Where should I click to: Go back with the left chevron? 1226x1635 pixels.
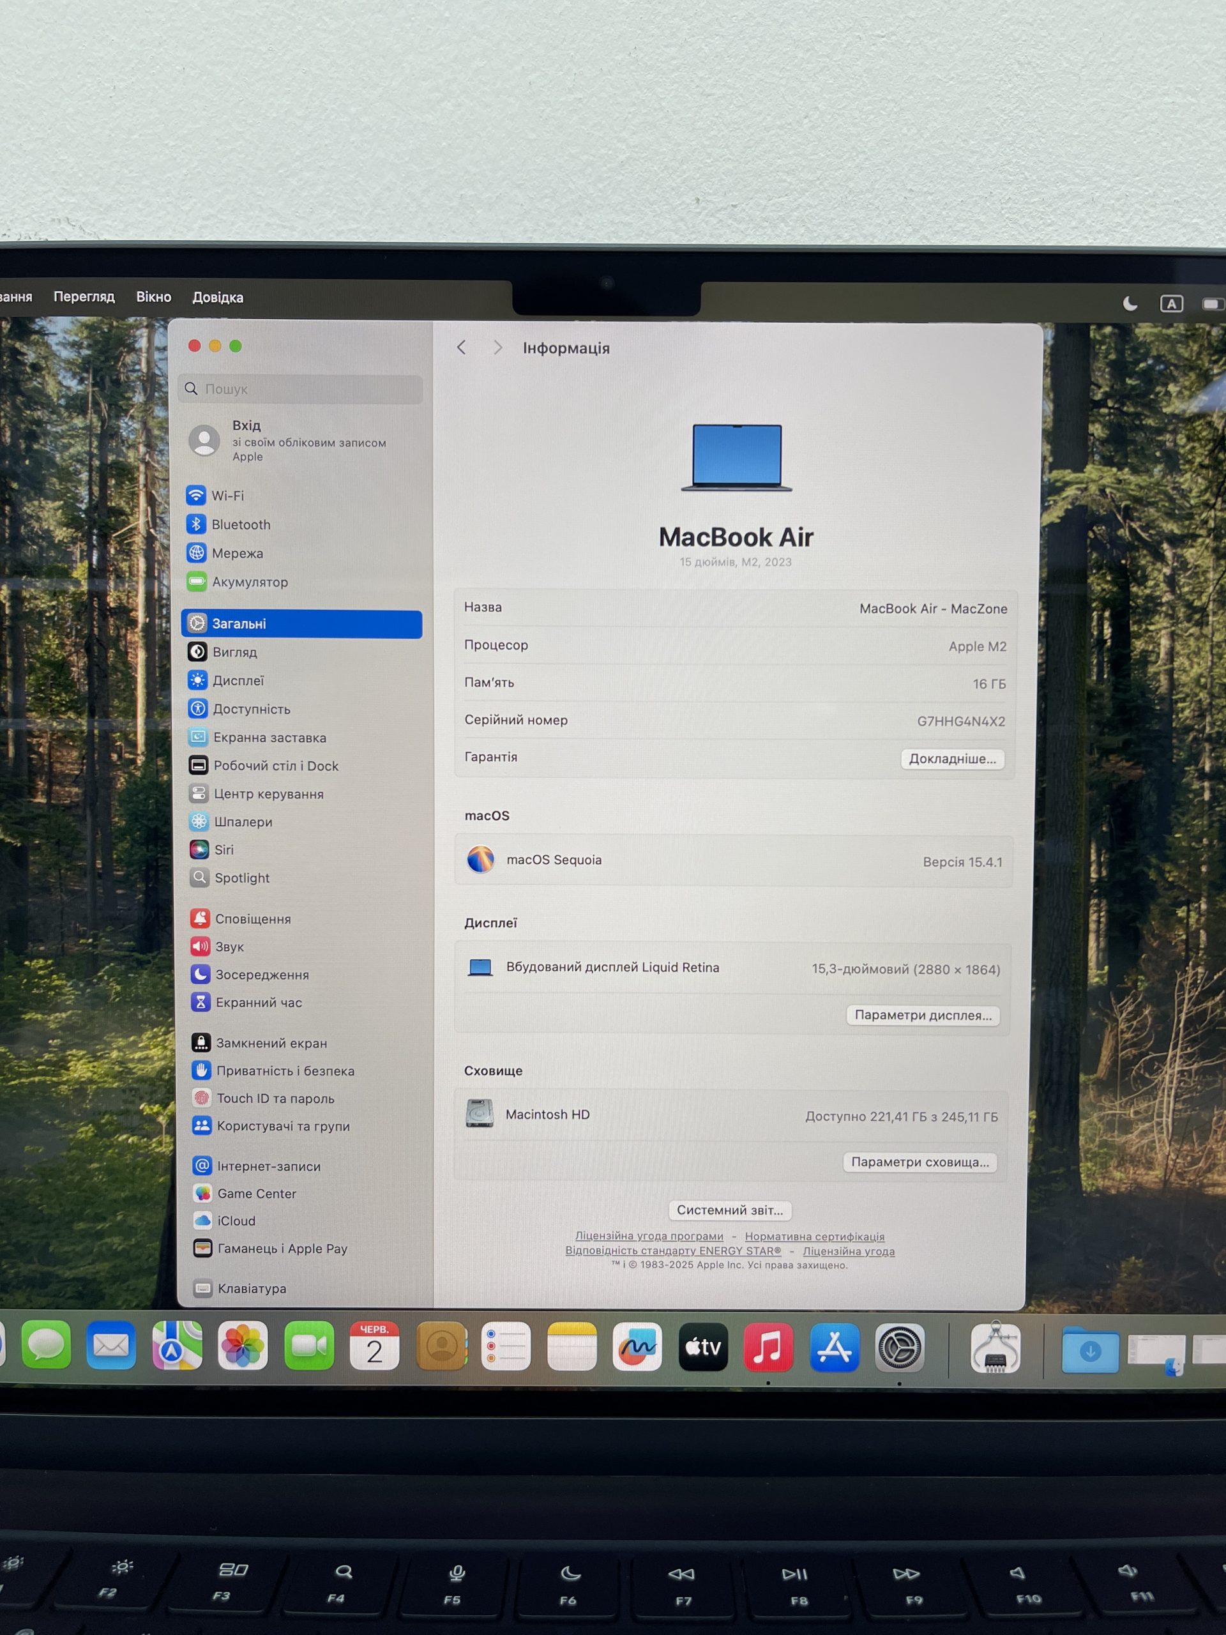tap(461, 347)
